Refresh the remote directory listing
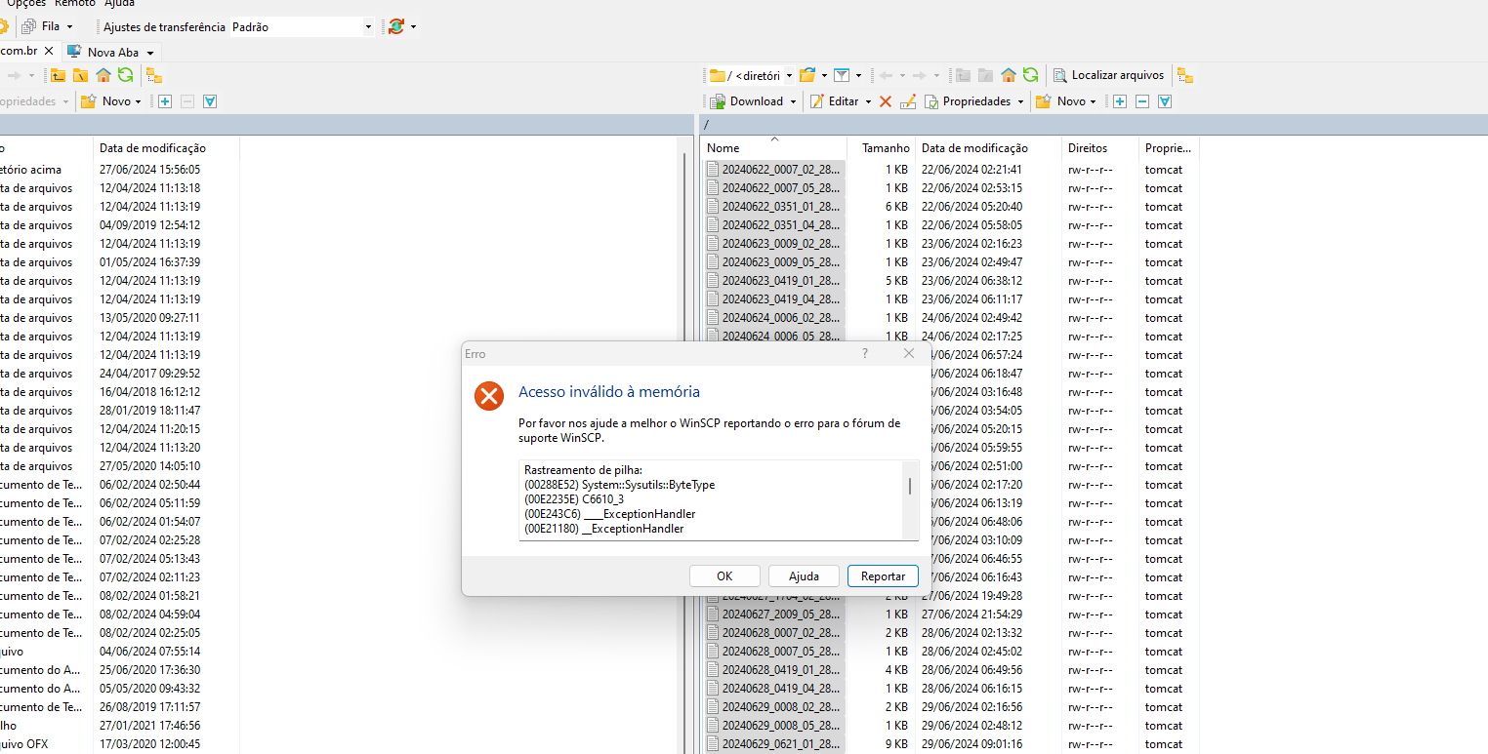 click(1029, 75)
